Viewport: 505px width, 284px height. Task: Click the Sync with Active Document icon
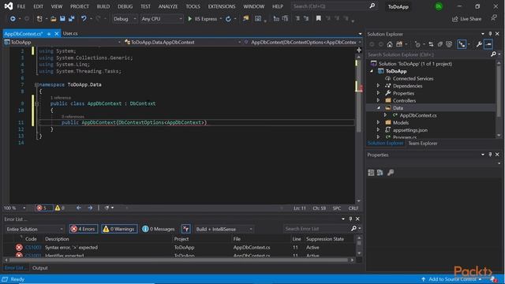[x=431, y=44]
